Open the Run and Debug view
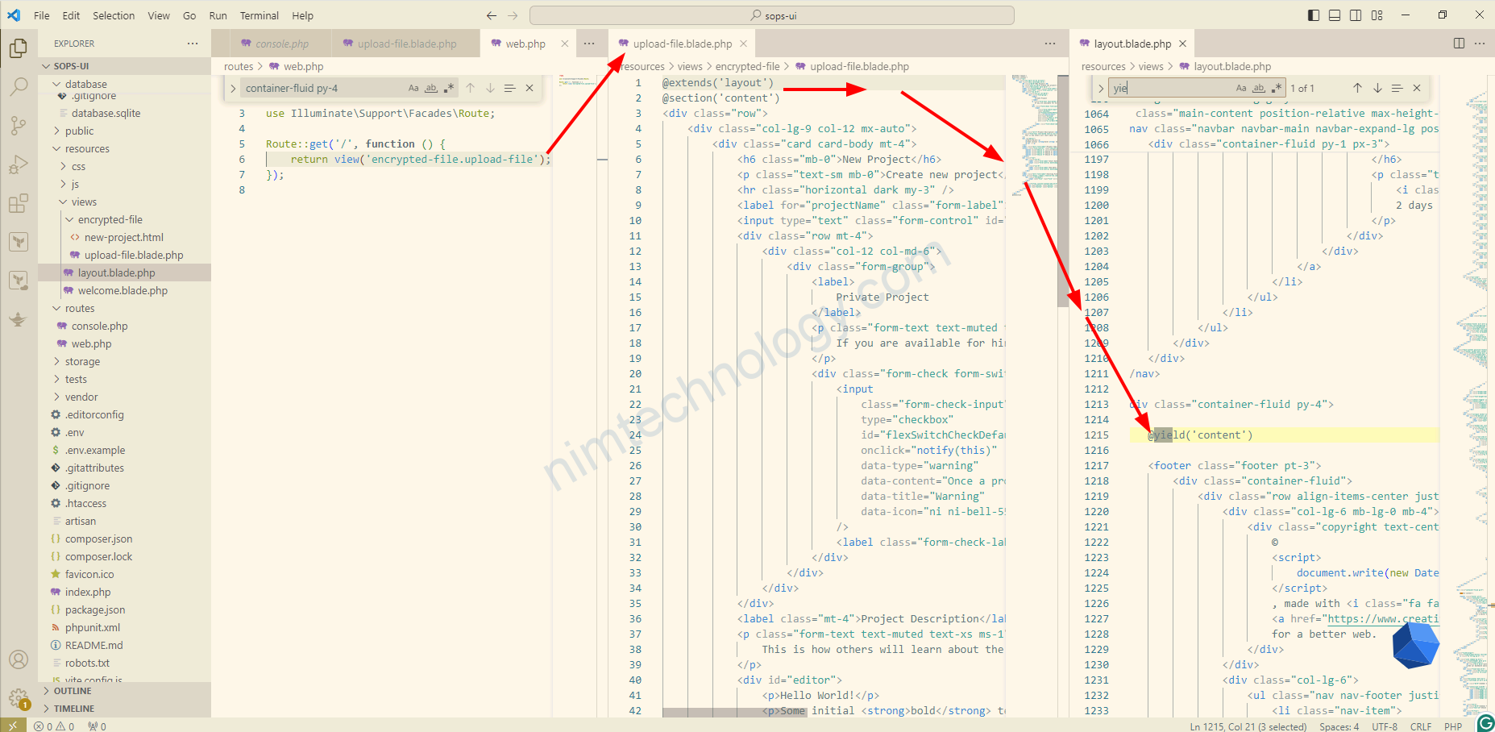1495x732 pixels. pos(18,164)
